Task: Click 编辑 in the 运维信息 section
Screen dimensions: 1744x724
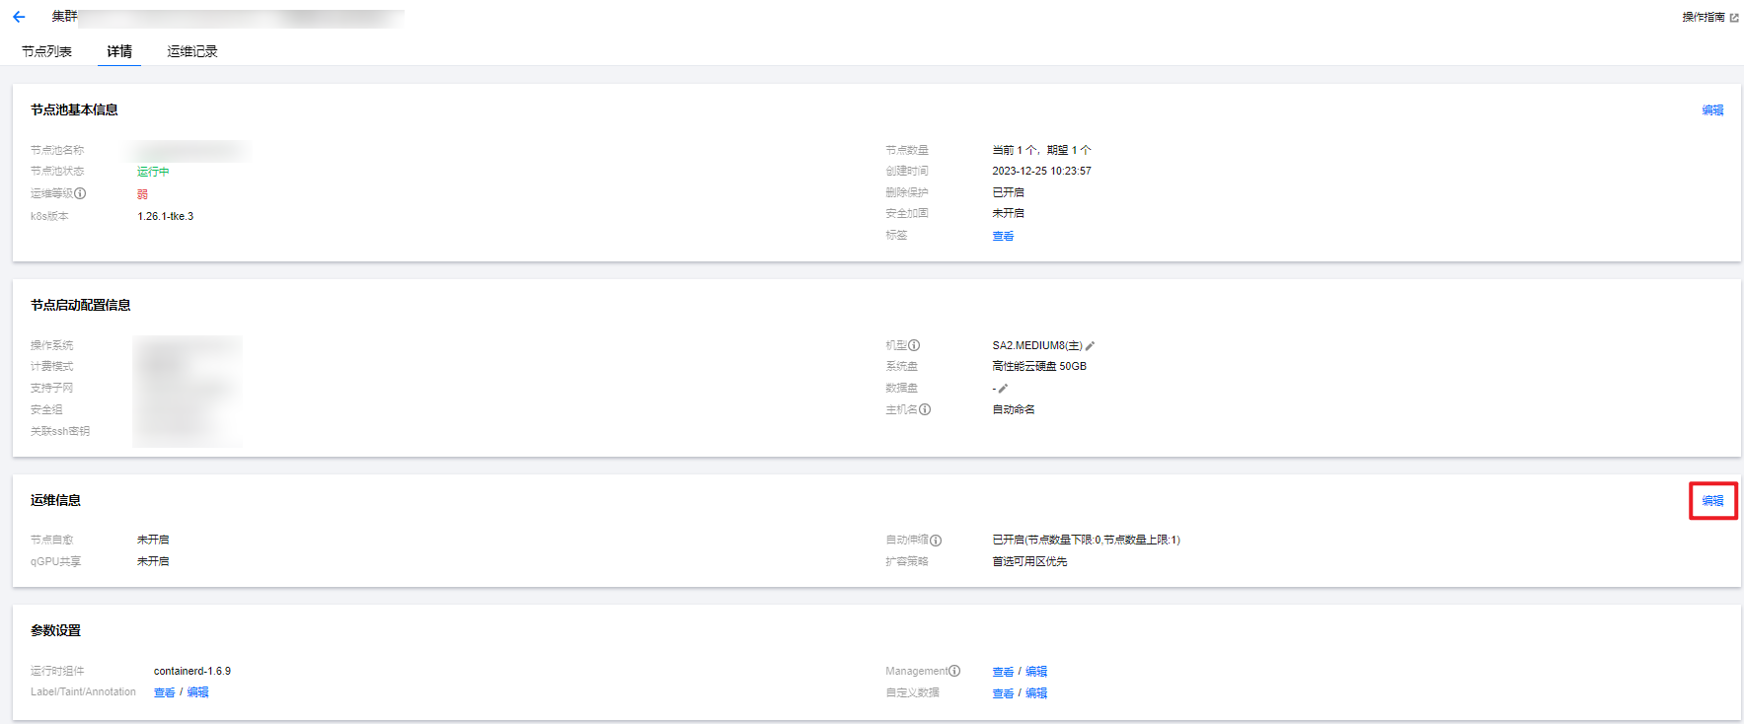Action: click(1712, 501)
